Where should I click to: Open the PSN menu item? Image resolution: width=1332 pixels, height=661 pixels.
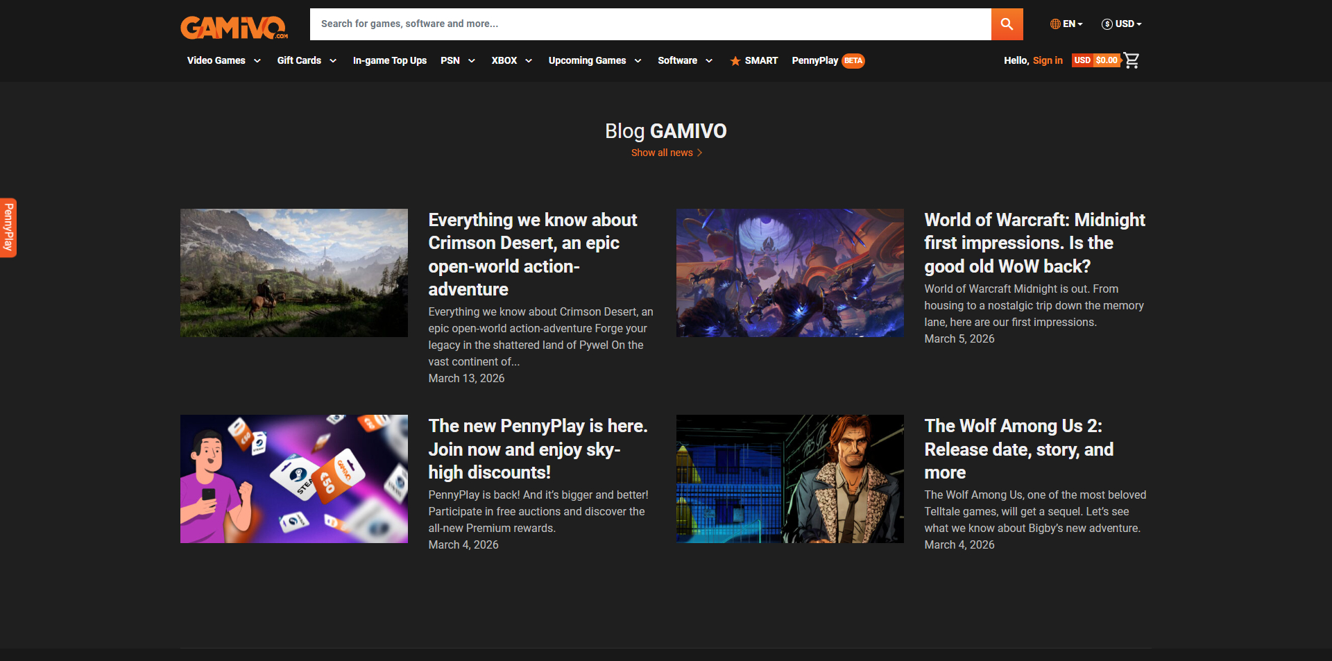450,61
